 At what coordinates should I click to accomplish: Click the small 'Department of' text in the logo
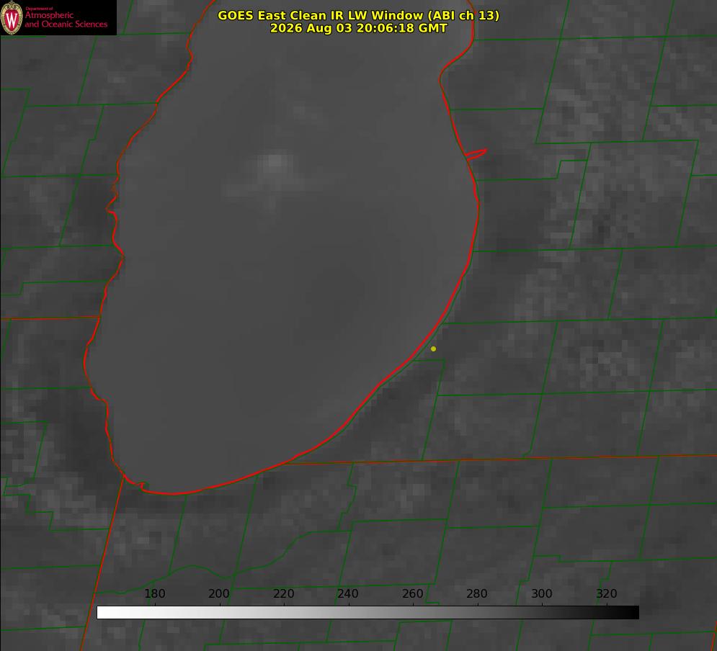click(39, 9)
